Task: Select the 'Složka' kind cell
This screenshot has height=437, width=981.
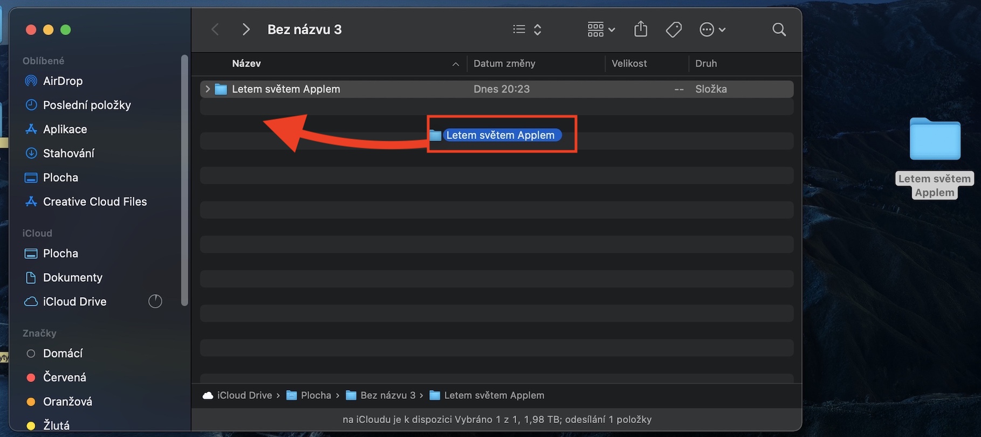Action: pyautogui.click(x=711, y=89)
